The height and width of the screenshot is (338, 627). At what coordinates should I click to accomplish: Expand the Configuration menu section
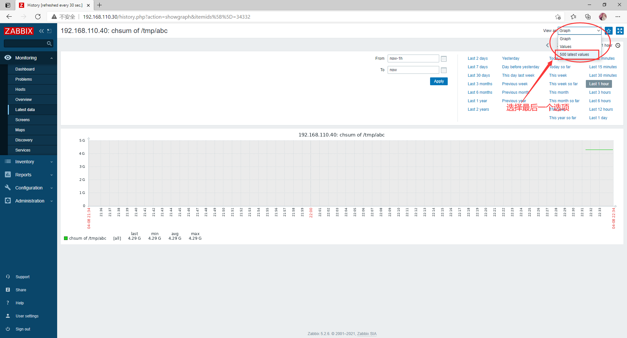[52, 188]
